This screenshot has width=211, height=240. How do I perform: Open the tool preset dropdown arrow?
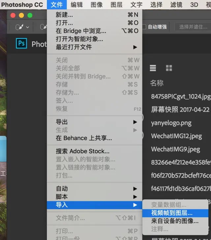pos(28,27)
